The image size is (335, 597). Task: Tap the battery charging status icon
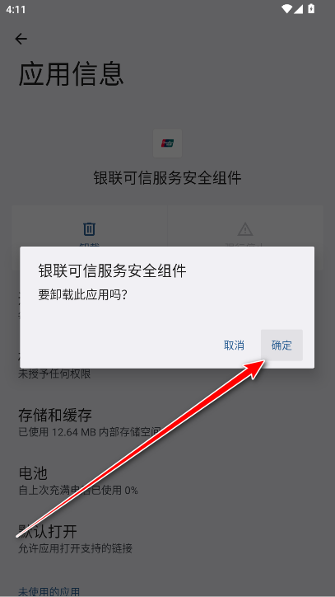pyautogui.click(x=311, y=9)
